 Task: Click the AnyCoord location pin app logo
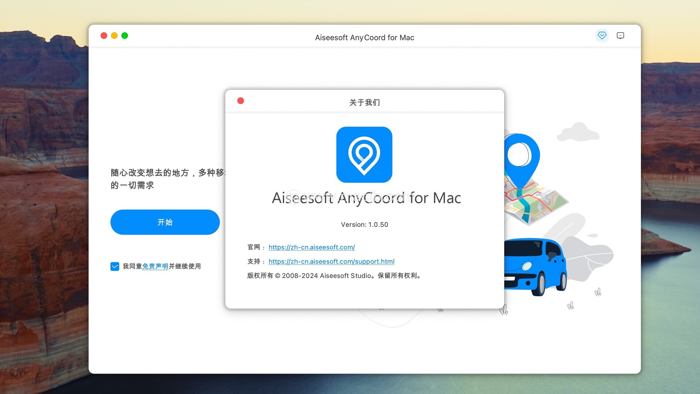point(364,155)
